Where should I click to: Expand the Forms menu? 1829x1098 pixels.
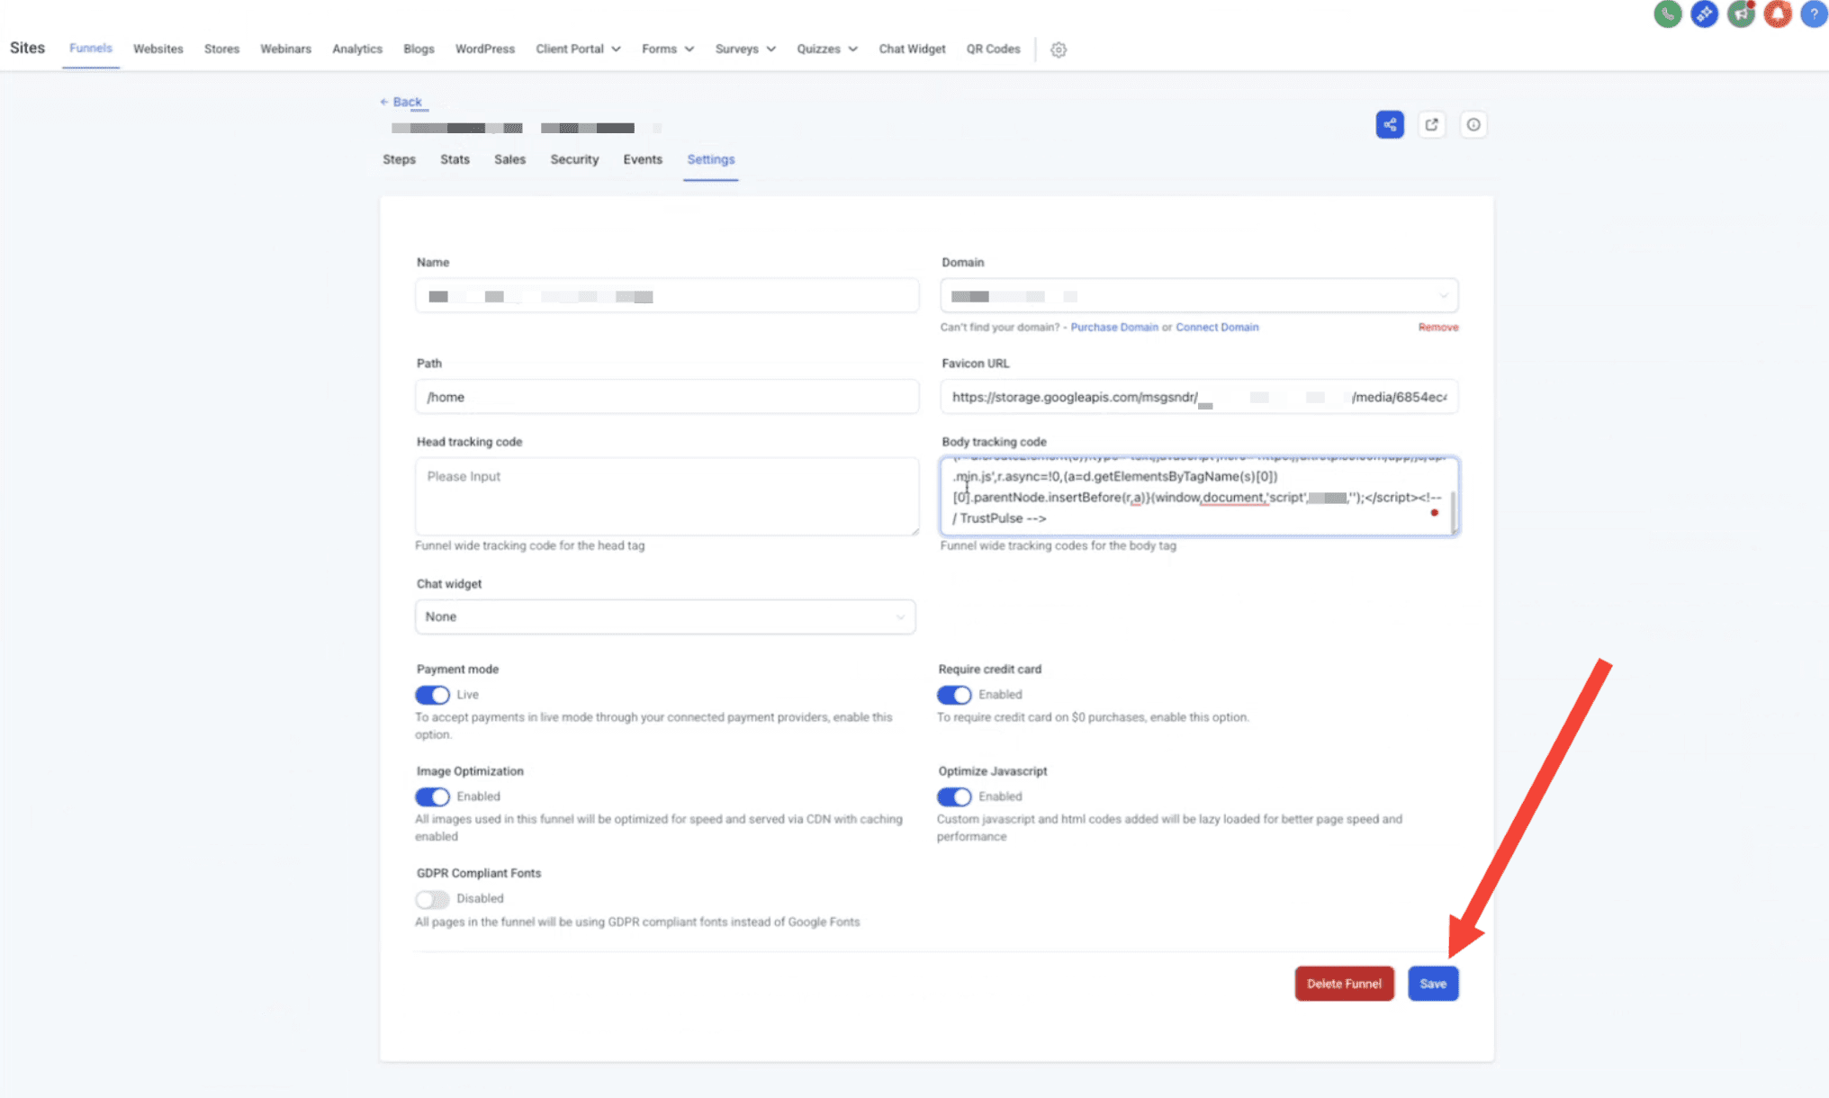click(x=668, y=49)
